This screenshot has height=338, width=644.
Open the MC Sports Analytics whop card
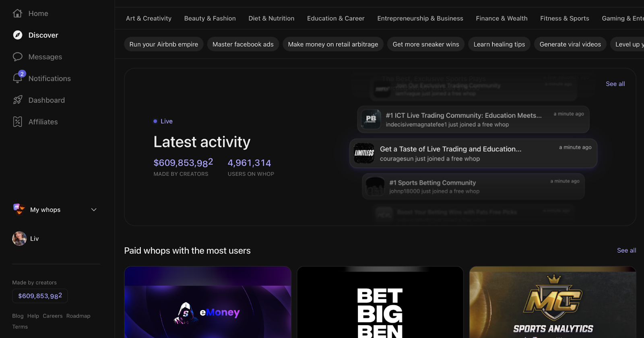point(553,302)
